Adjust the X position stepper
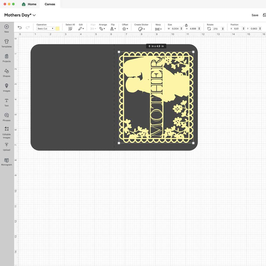This screenshot has width=266, height=266. coord(244,29)
